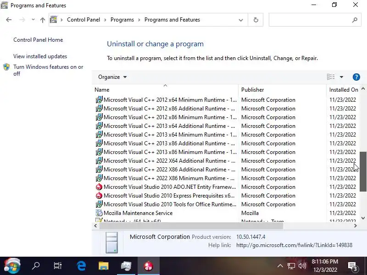Open Help with the question mark icon
The width and height of the screenshot is (367, 275).
click(x=356, y=77)
